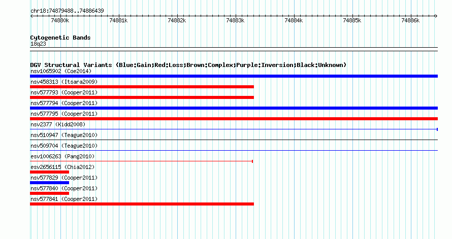Click the chr18:74879488..74886439 coordinate label
The height and width of the screenshot is (239, 452).
point(67,11)
